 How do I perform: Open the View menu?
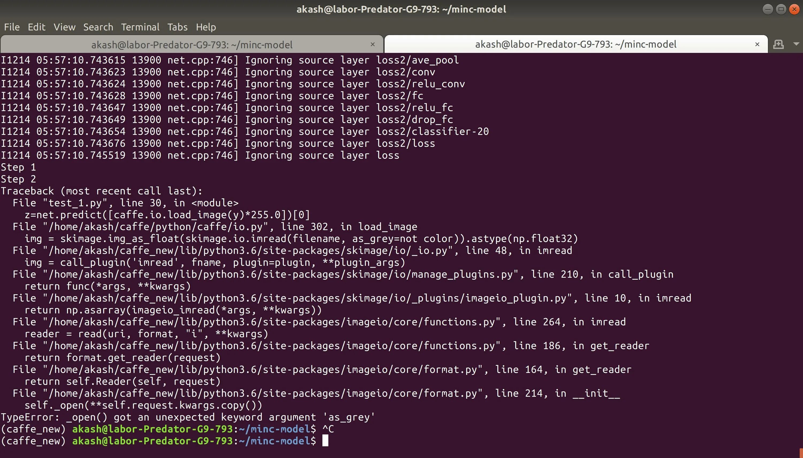pyautogui.click(x=65, y=27)
